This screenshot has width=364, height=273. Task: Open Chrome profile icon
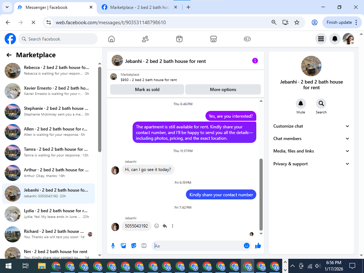click(x=315, y=22)
